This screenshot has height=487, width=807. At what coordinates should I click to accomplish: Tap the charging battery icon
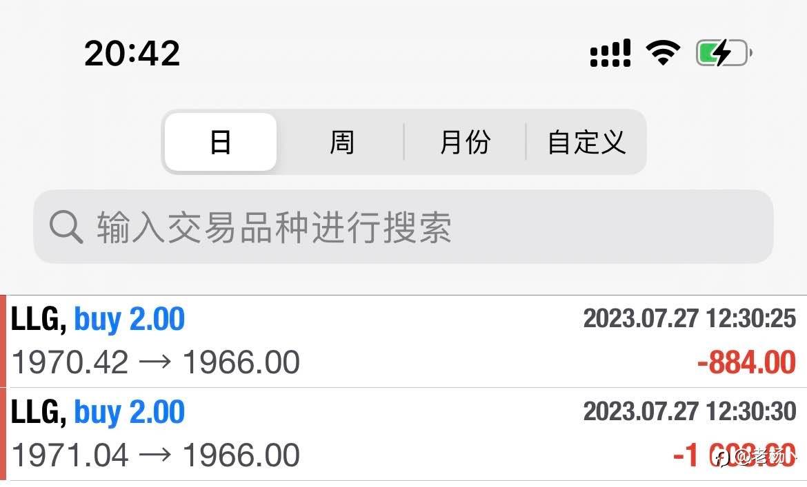pyautogui.click(x=724, y=52)
